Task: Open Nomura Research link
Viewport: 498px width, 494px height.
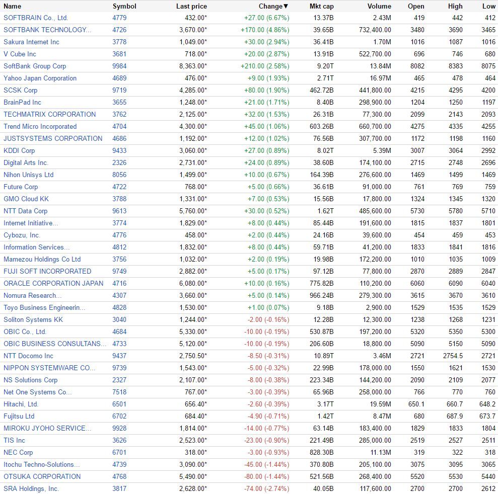Action: pyautogui.click(x=32, y=295)
